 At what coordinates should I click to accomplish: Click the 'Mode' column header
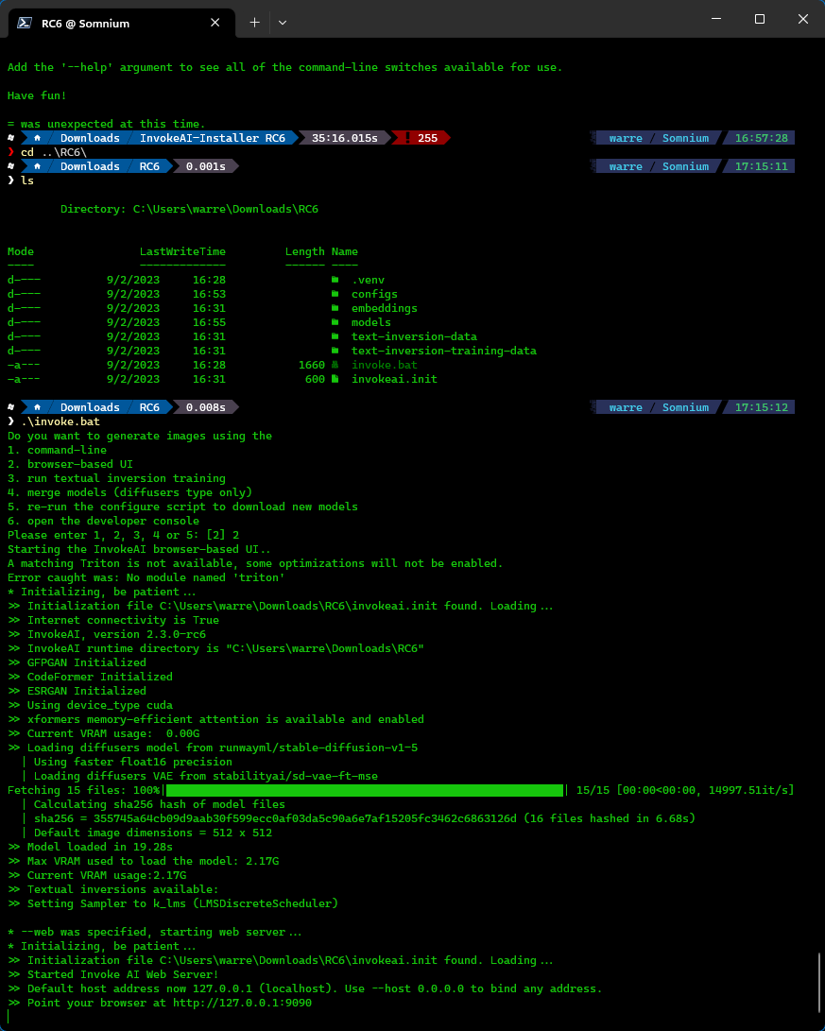(21, 251)
